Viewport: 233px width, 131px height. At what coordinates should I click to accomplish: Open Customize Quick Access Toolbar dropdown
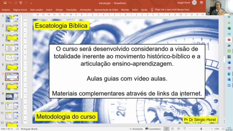[31, 3]
